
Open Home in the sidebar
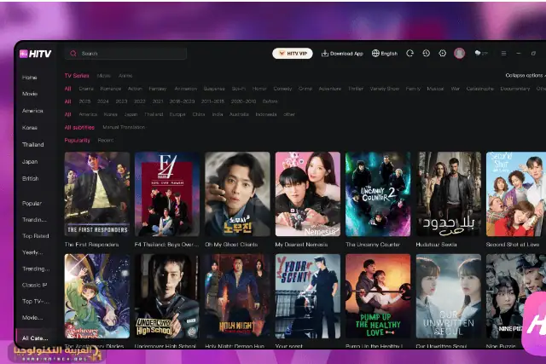pos(30,78)
